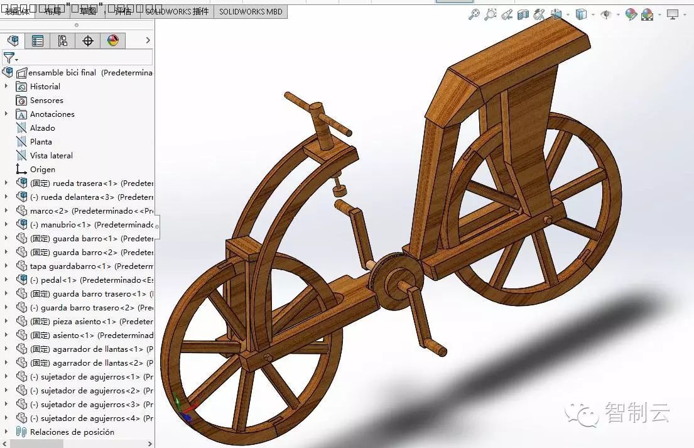The width and height of the screenshot is (694, 448).
Task: Select the 评估 ribbon tab
Action: [x=122, y=11]
